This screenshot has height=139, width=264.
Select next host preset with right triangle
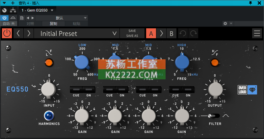(33, 18)
